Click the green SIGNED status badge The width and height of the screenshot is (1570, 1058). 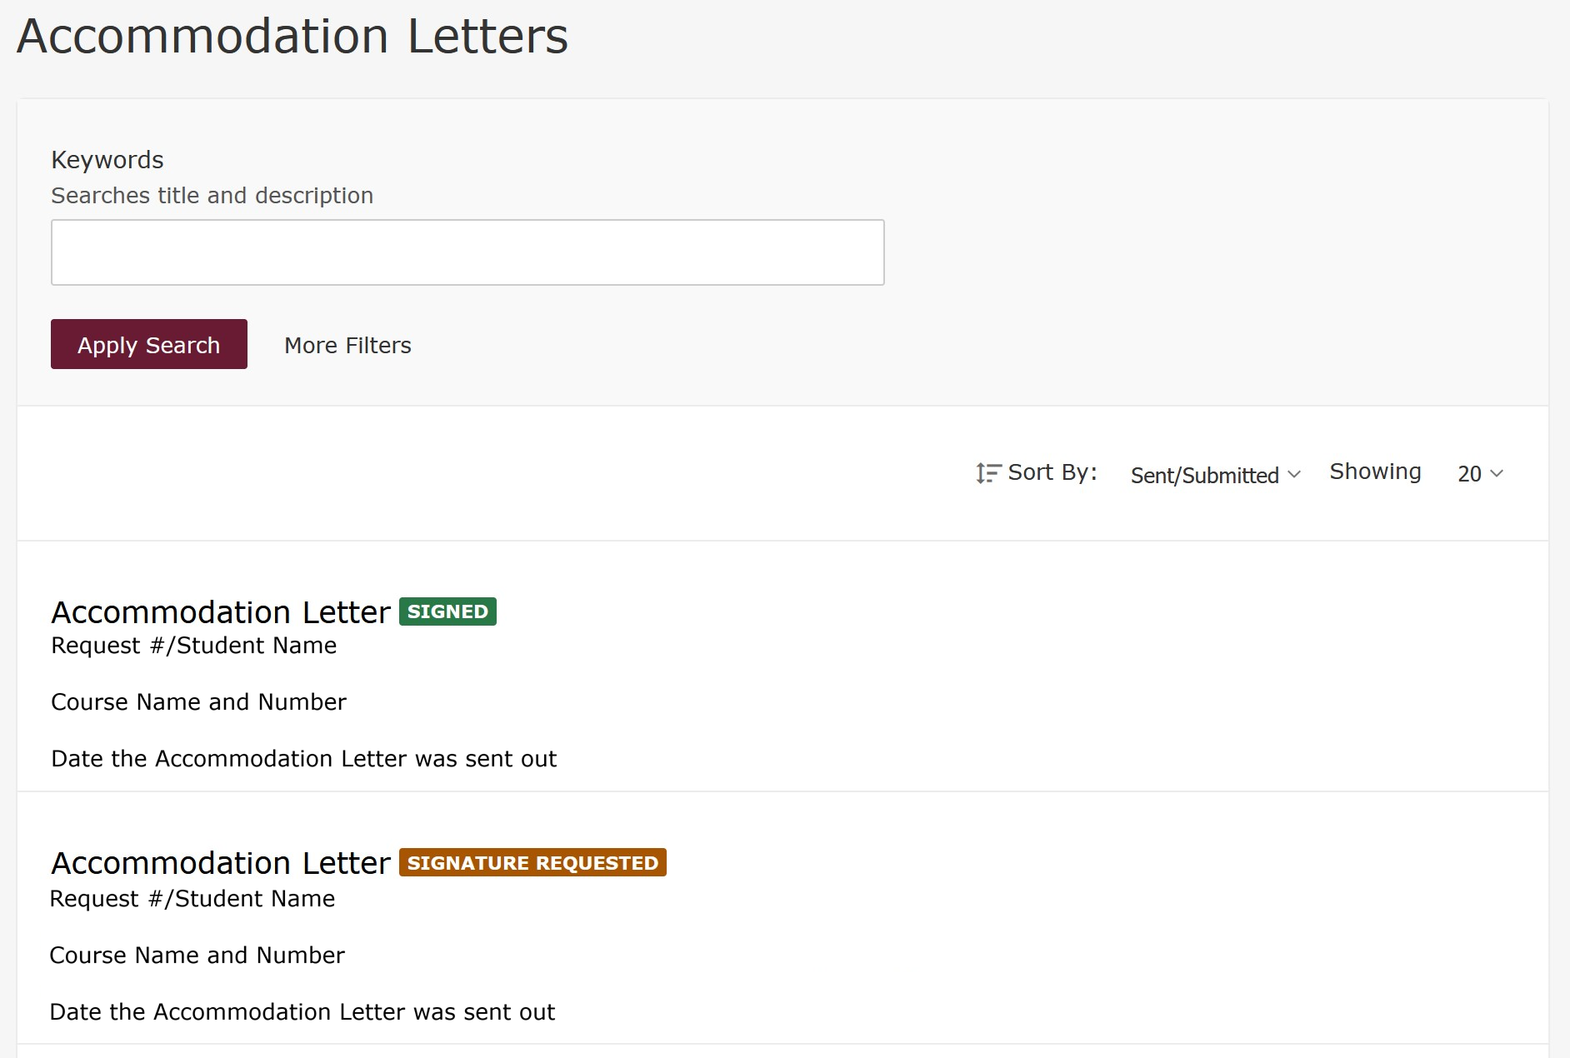pos(447,611)
